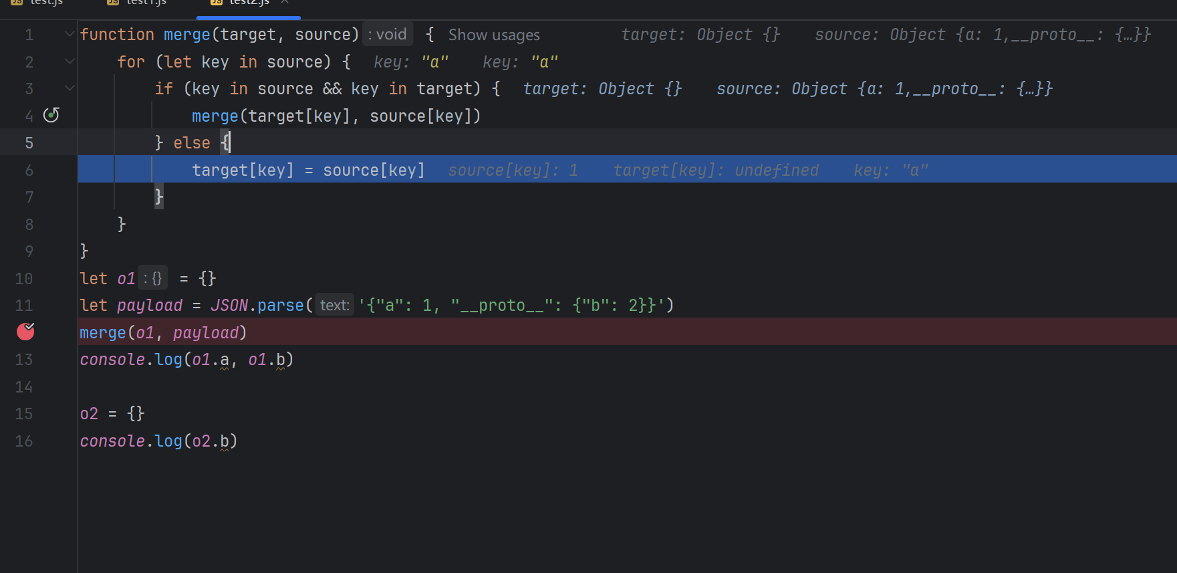Close the test2.js editor tab
The image size is (1177, 573).
coord(285,2)
